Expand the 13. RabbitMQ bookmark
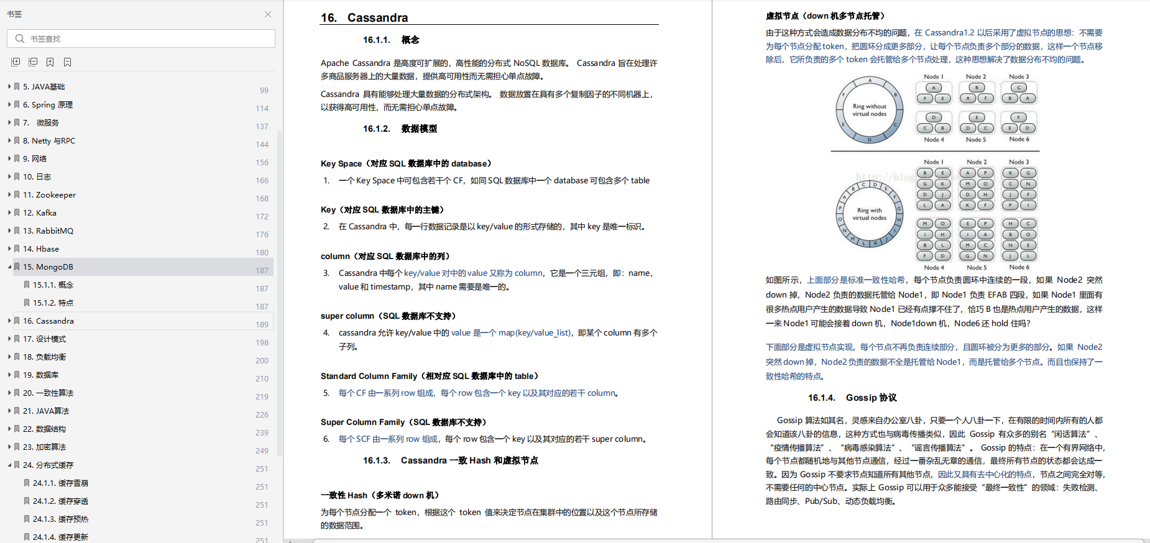Image resolution: width=1150 pixels, height=543 pixels. click(9, 231)
